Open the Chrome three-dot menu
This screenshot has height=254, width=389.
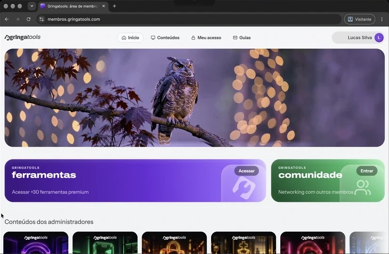pyautogui.click(x=382, y=19)
